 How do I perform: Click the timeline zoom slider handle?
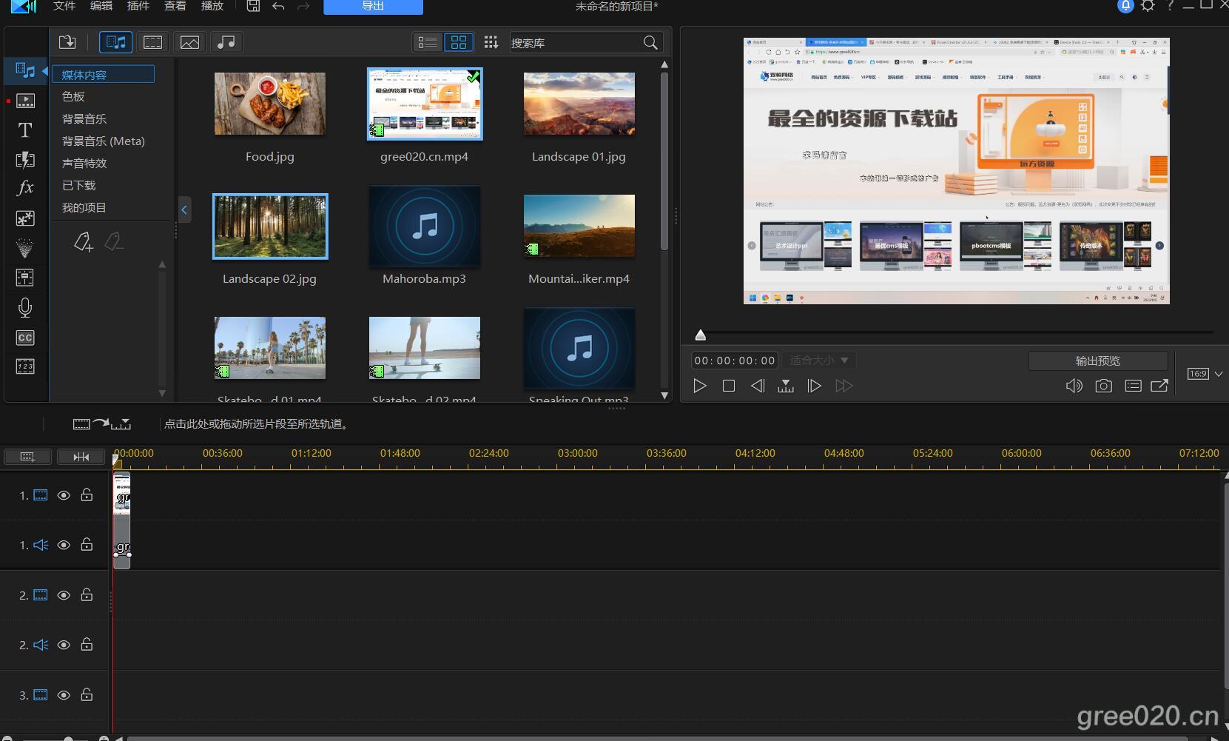(x=68, y=738)
